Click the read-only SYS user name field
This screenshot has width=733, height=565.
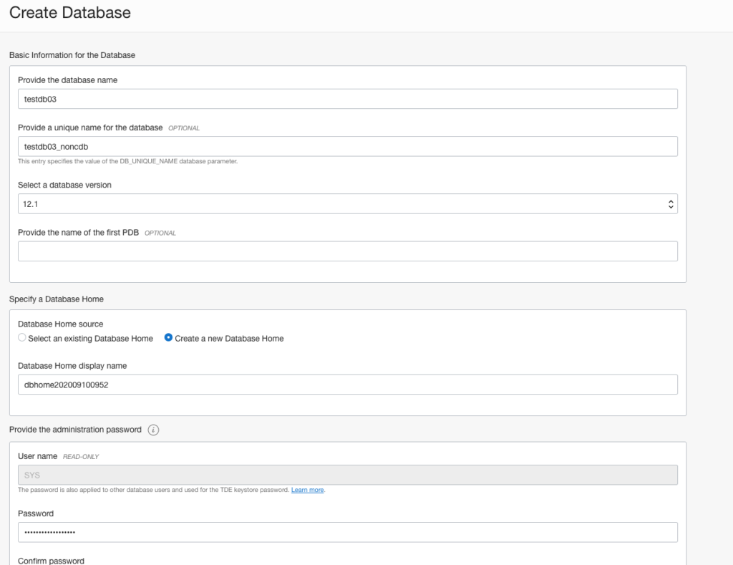pos(347,475)
